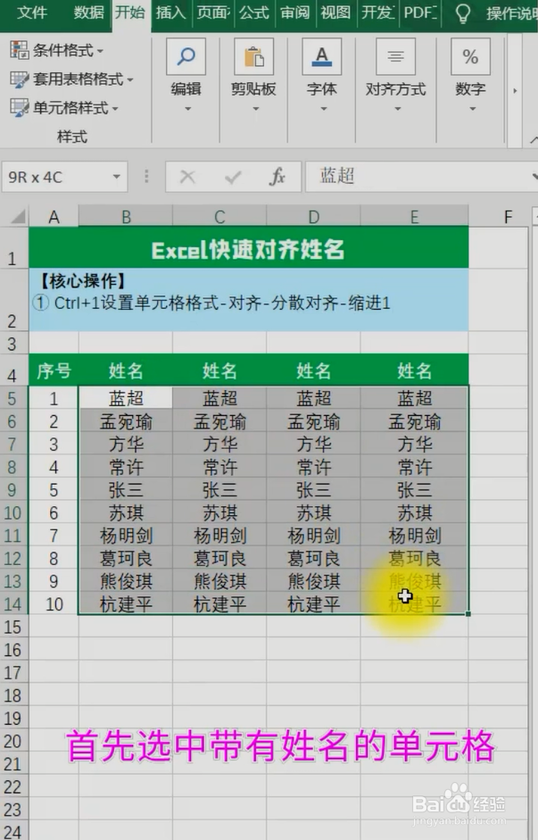Viewport: 538px width, 840px height.
Task: Click 孟宛瑜 in column C
Action: pos(219,421)
